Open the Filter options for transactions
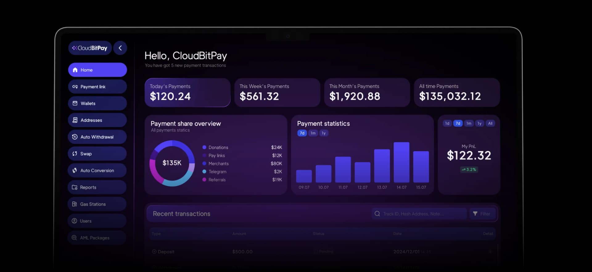592x272 pixels. (x=482, y=214)
